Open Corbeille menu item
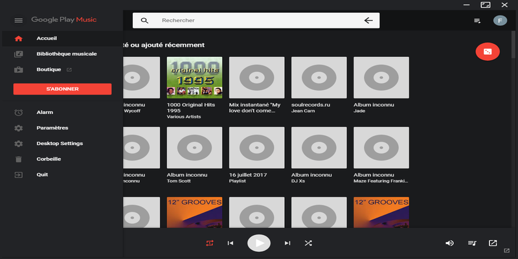Image resolution: width=518 pixels, height=259 pixels. click(x=62, y=159)
